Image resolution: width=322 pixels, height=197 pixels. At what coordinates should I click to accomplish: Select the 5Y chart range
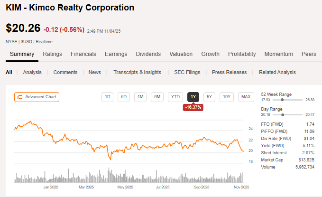click(209, 97)
